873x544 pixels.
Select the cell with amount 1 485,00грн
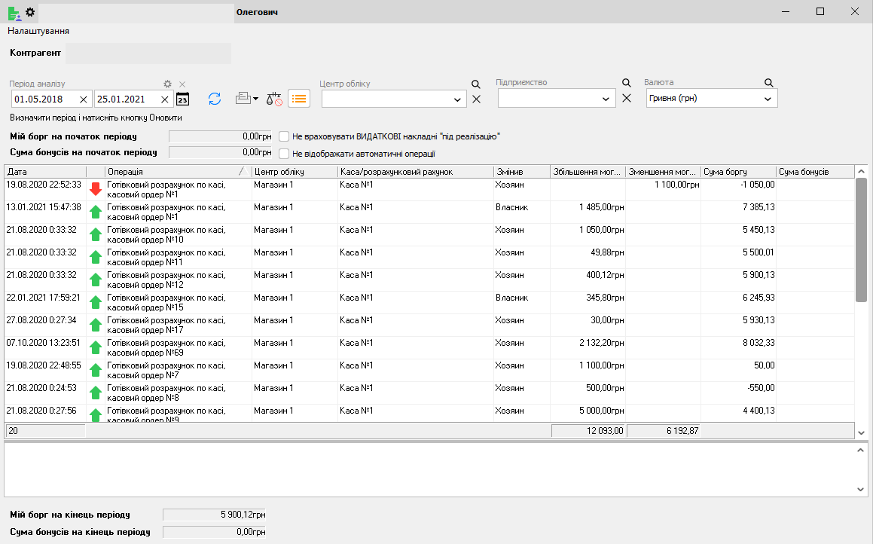pos(588,212)
